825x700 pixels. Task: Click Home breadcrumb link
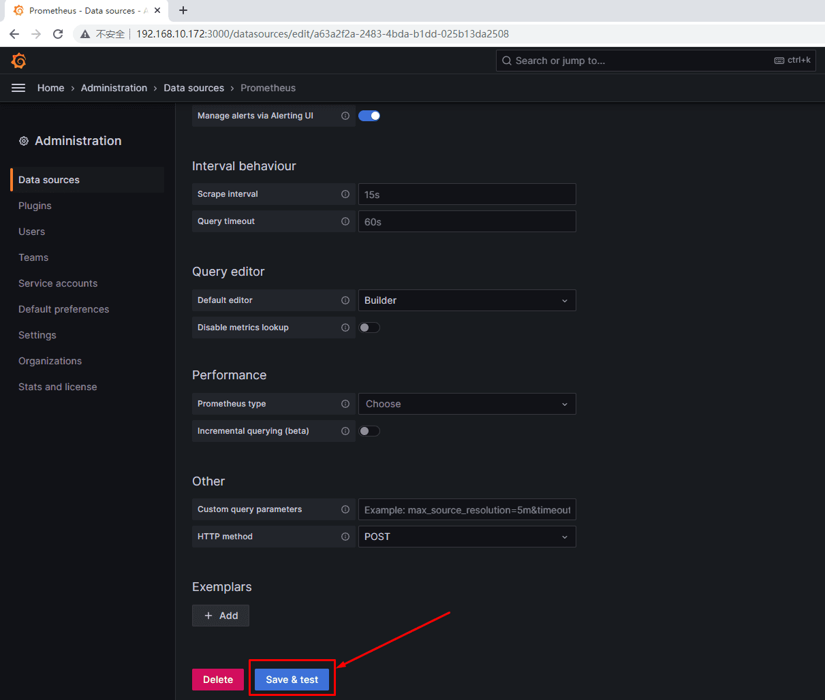[50, 88]
